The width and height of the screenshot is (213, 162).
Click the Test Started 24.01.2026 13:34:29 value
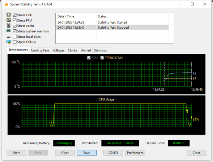120,143
